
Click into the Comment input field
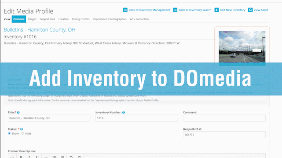point(224,118)
